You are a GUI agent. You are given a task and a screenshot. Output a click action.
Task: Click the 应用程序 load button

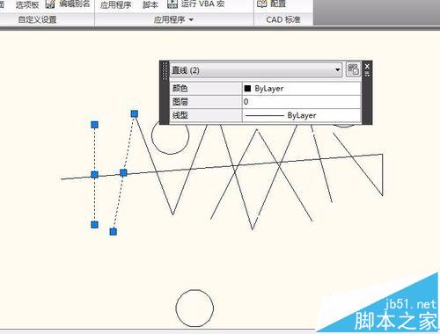coord(115,4)
